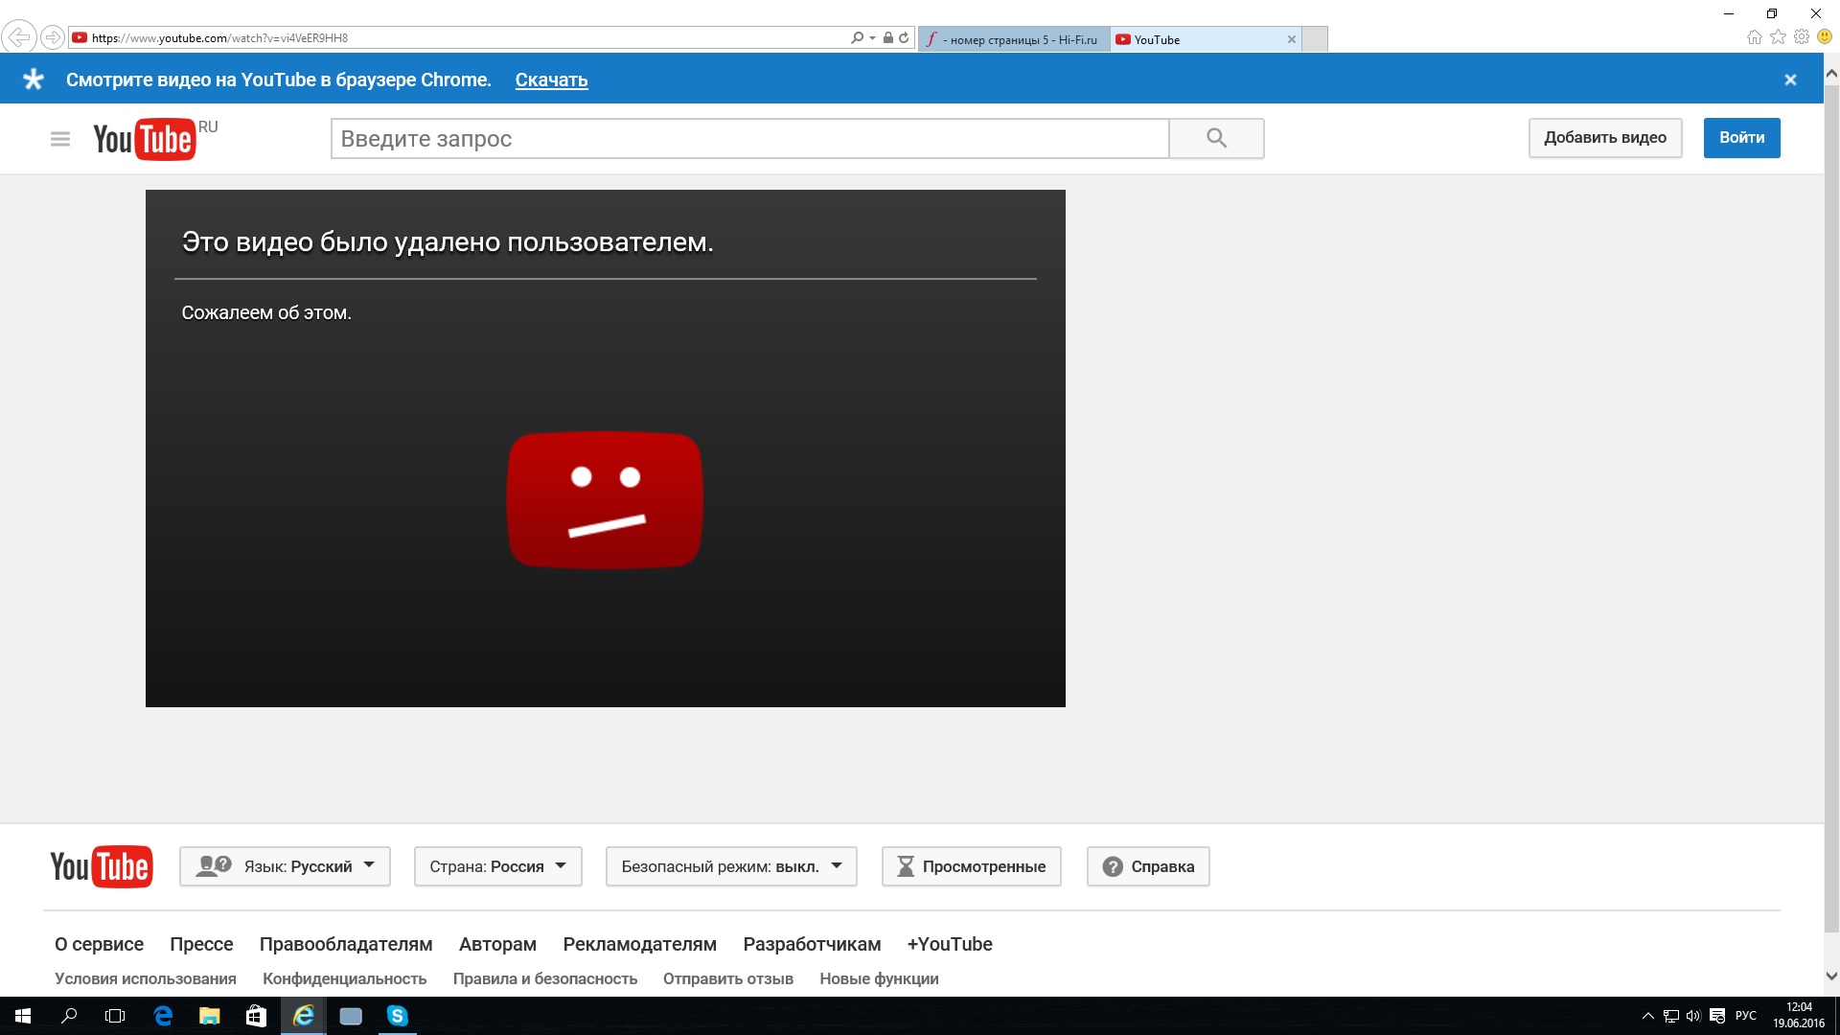Click the browser back arrow
This screenshot has height=1035, width=1840.
pyautogui.click(x=18, y=37)
